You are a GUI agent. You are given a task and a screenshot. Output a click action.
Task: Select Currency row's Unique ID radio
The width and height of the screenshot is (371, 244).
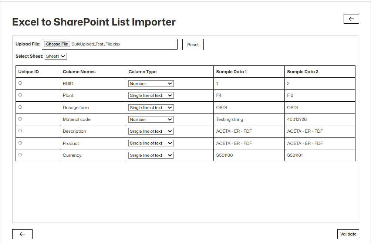click(20, 155)
